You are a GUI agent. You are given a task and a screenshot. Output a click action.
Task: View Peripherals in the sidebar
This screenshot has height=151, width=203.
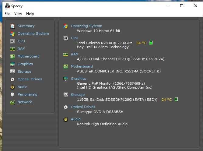click(x=27, y=94)
